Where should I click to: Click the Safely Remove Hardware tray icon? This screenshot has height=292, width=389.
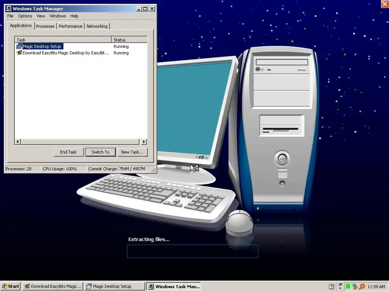[x=355, y=287]
